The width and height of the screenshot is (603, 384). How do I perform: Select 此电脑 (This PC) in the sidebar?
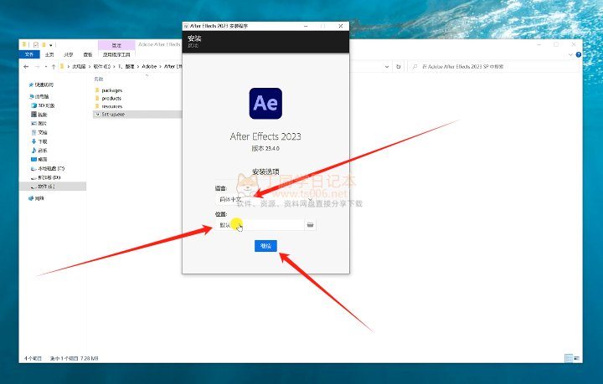pos(42,96)
